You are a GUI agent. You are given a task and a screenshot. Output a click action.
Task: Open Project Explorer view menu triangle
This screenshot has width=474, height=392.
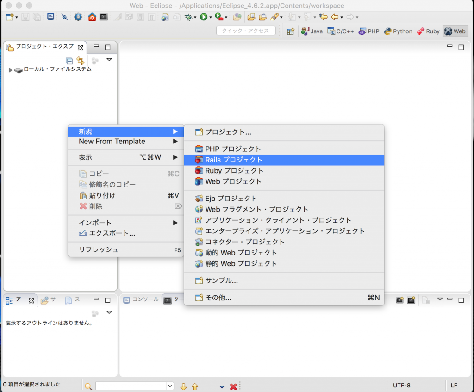(109, 60)
